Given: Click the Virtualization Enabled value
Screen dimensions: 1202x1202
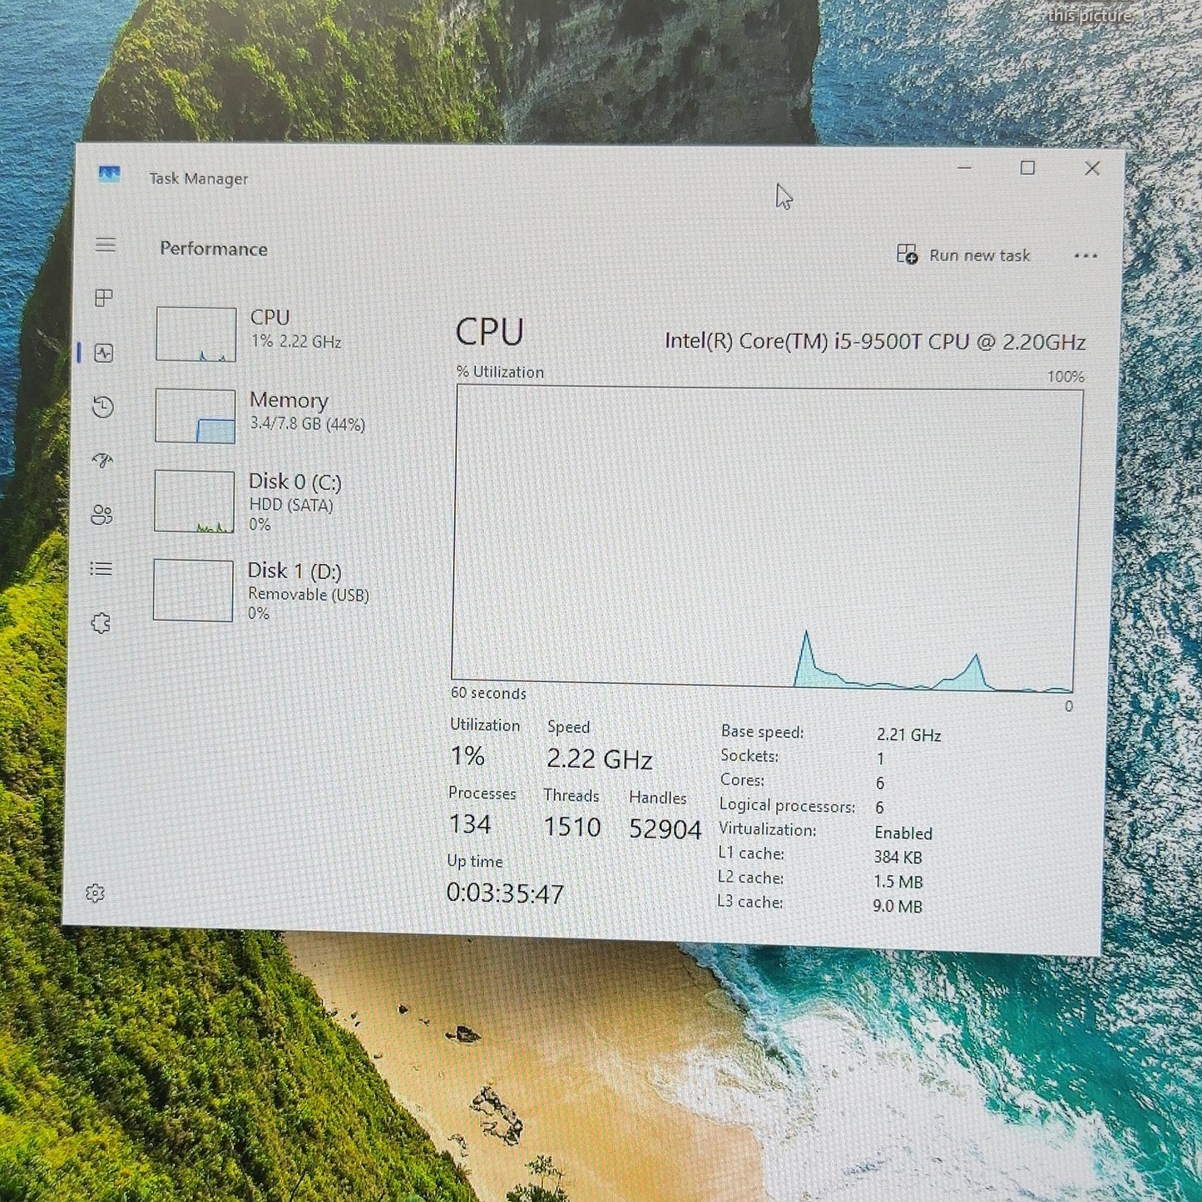Looking at the screenshot, I should tap(903, 833).
